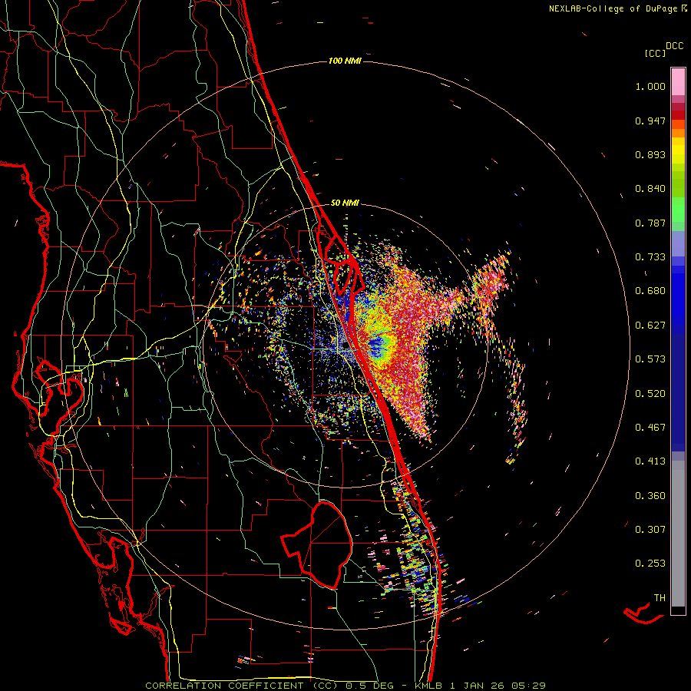The width and height of the screenshot is (691, 691).
Task: Select the 0.947 scale value
Action: [x=650, y=121]
